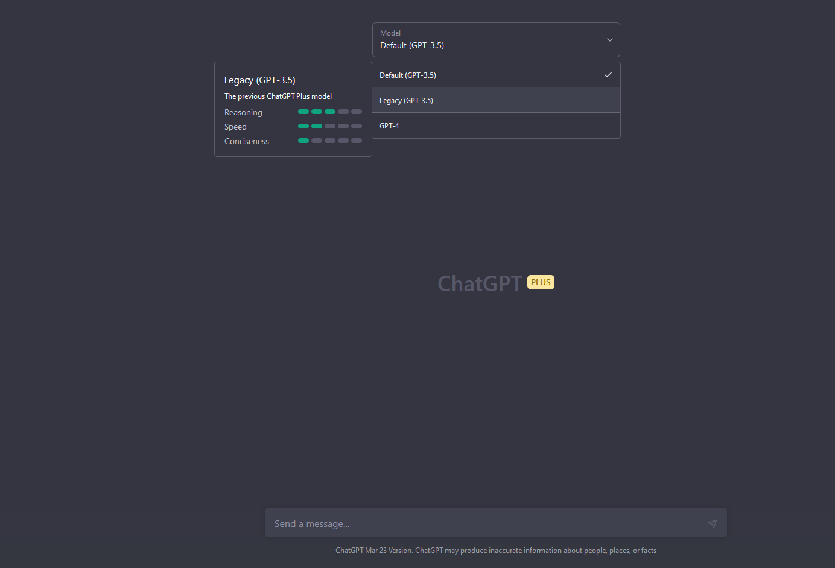The height and width of the screenshot is (568, 835).
Task: Click the Conciseness label in tooltip
Action: pos(247,141)
